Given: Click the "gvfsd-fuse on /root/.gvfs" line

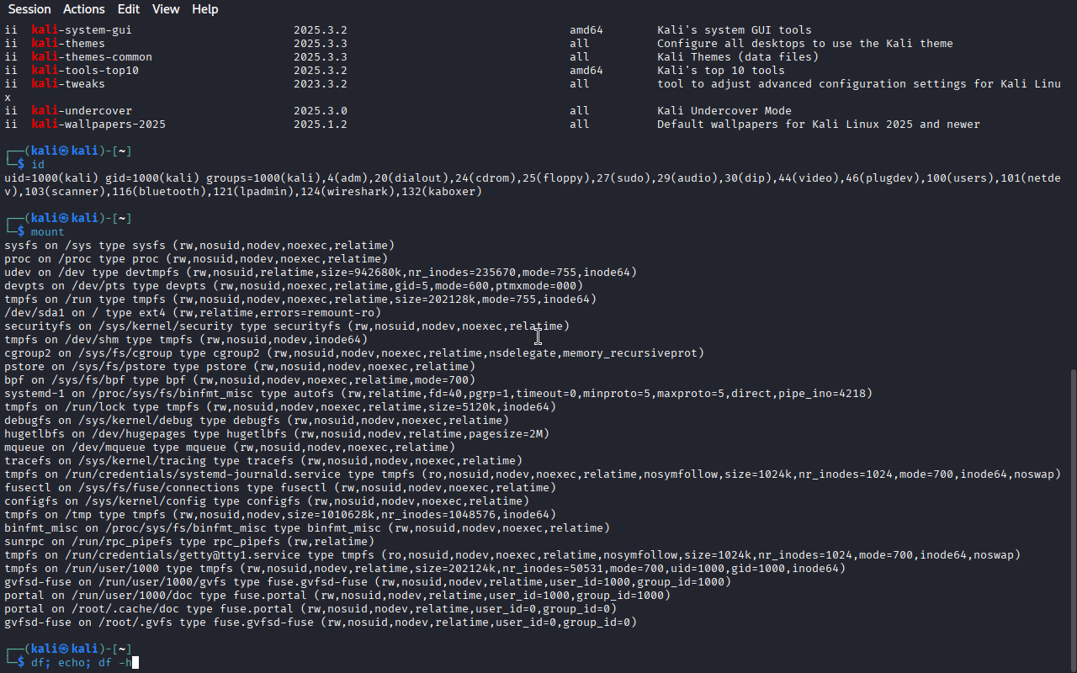Looking at the screenshot, I should (x=320, y=623).
